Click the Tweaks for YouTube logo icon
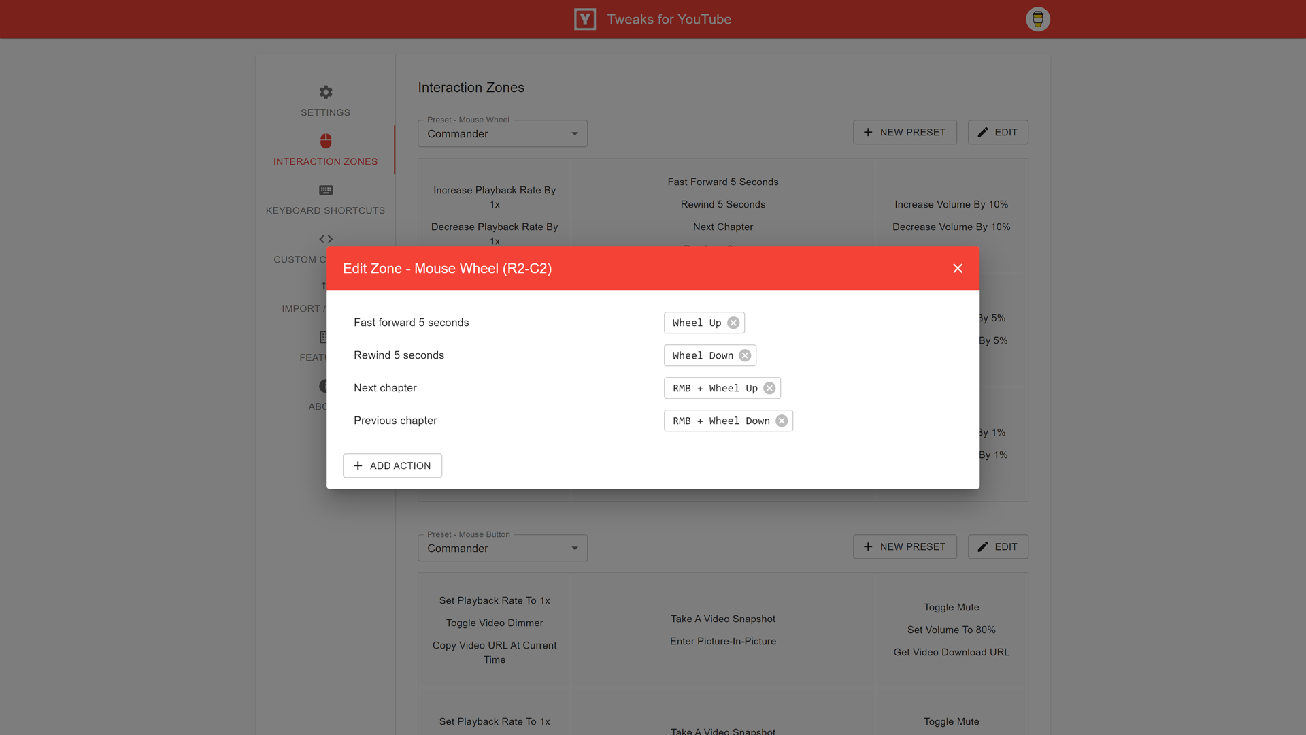This screenshot has height=735, width=1306. (584, 19)
